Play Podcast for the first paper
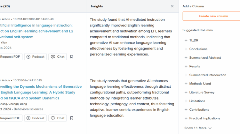This screenshot has width=240, height=134. (35, 57)
